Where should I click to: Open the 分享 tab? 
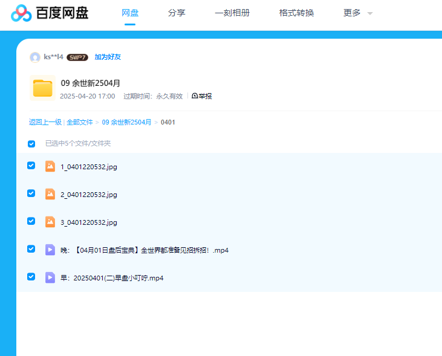[177, 13]
